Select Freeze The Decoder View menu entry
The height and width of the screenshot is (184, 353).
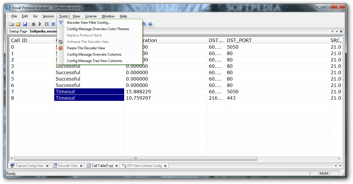tap(99, 48)
